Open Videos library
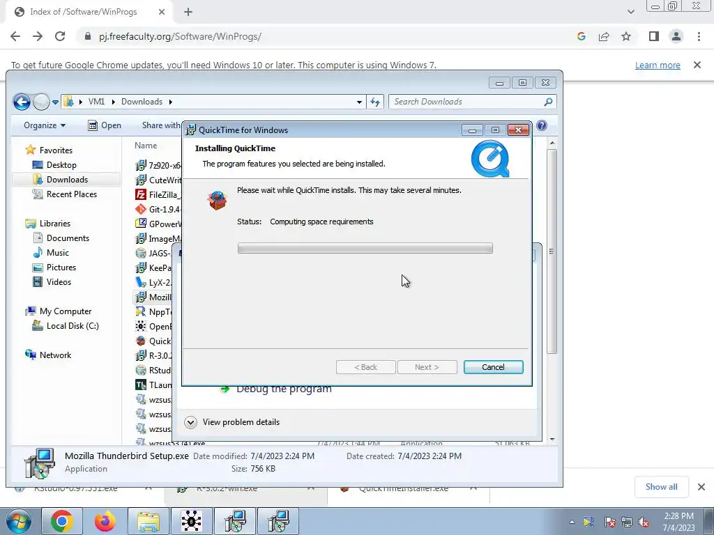 [x=59, y=282]
